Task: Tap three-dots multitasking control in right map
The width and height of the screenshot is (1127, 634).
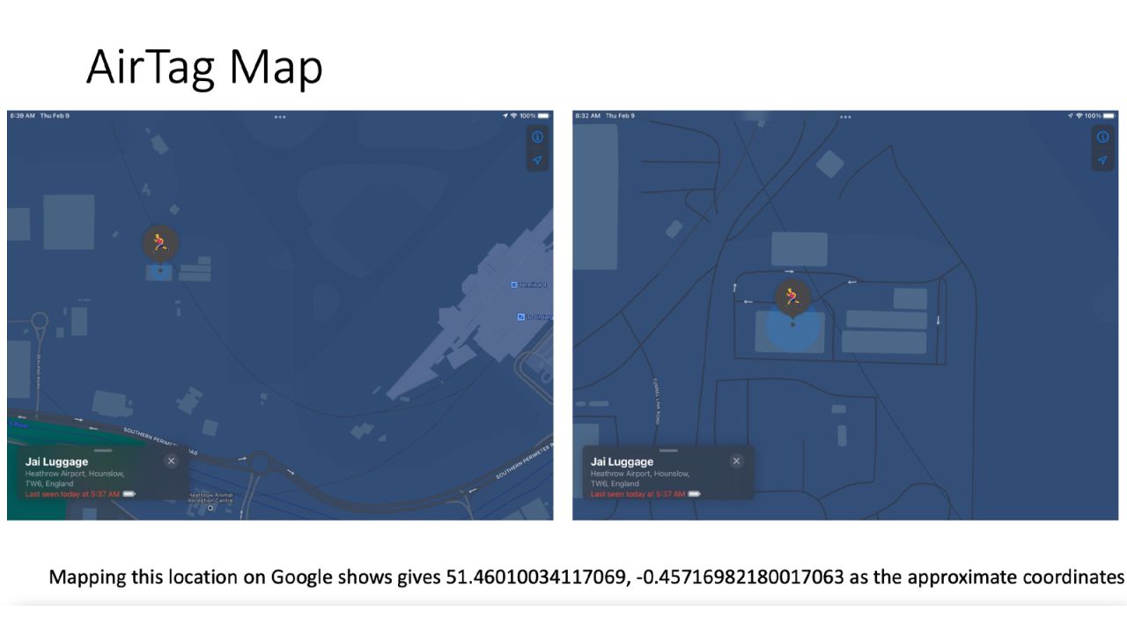Action: 845,116
